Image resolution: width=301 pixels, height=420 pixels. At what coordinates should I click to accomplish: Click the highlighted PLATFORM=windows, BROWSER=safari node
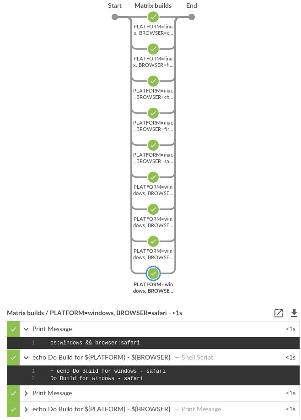tap(153, 273)
